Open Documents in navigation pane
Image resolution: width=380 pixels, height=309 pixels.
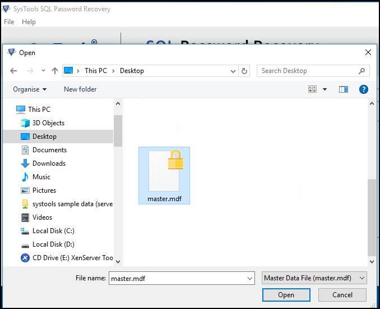(x=49, y=150)
